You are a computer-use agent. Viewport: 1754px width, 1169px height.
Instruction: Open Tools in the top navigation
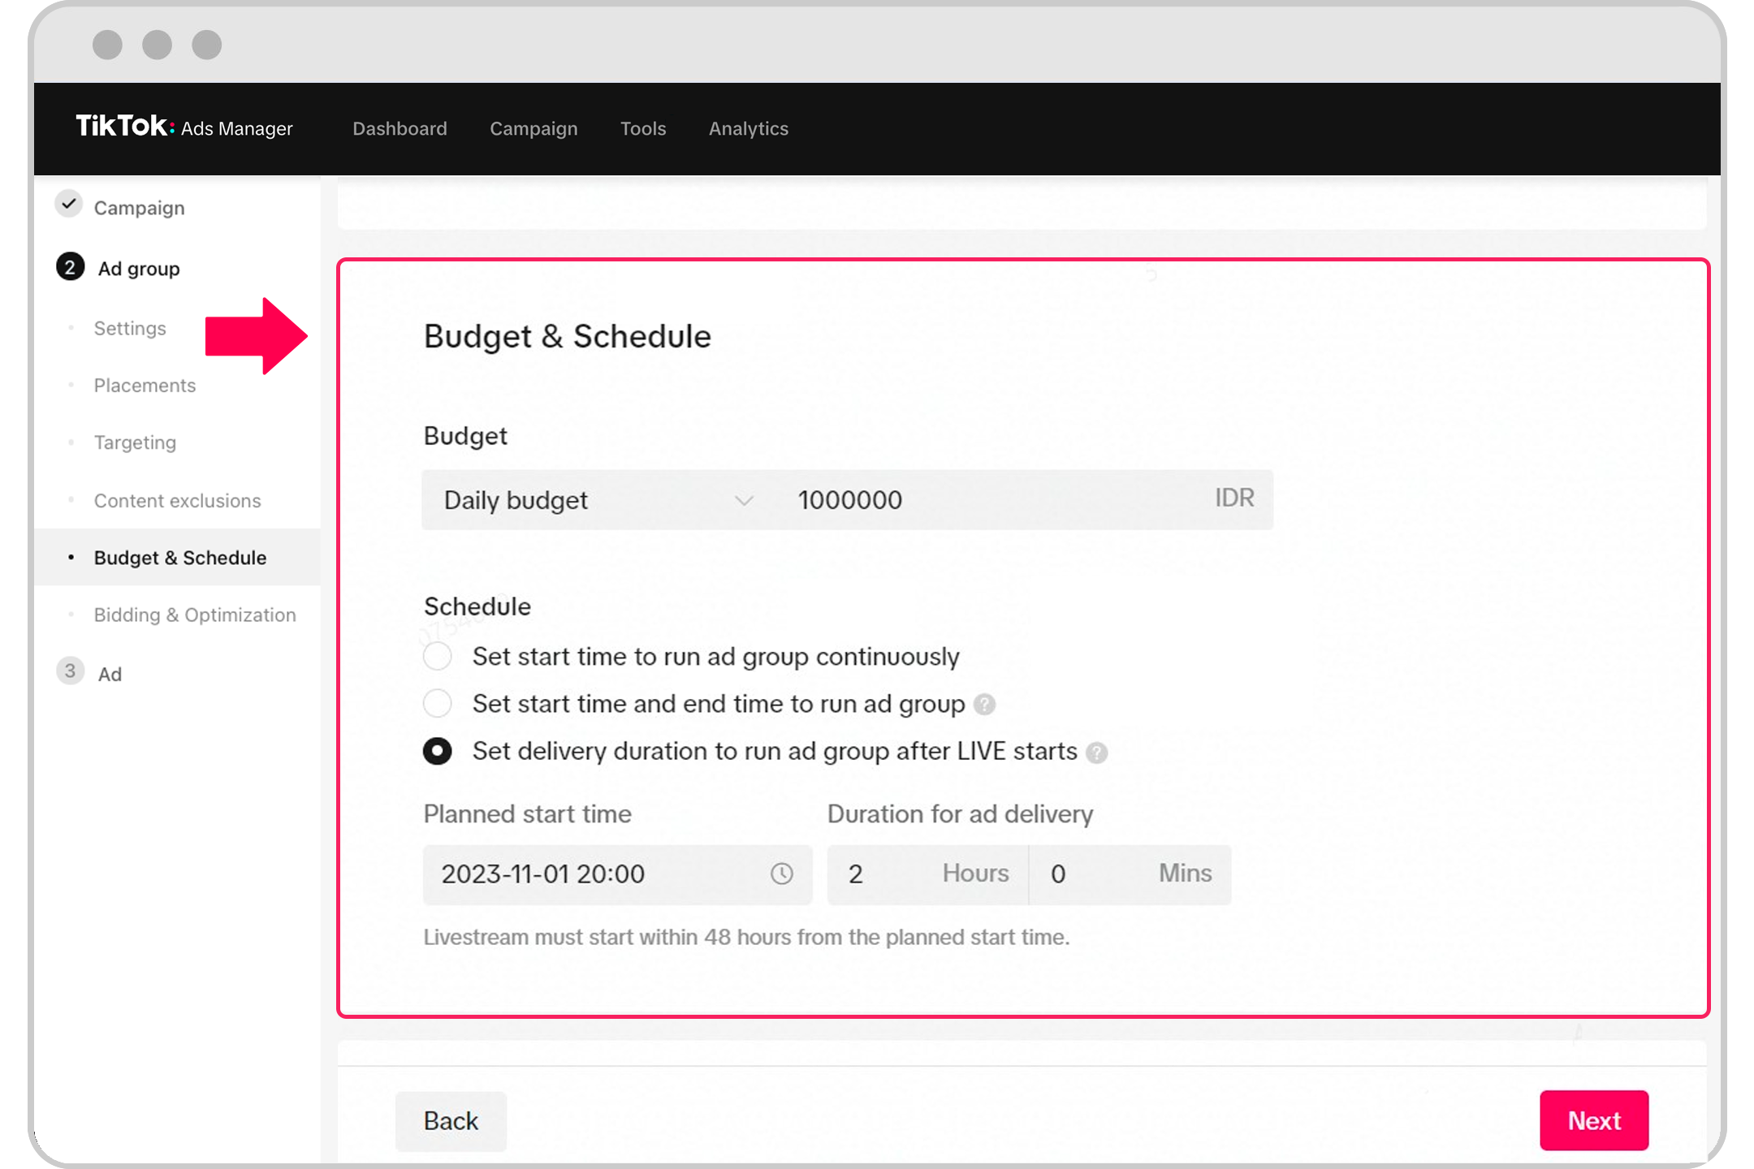tap(642, 128)
